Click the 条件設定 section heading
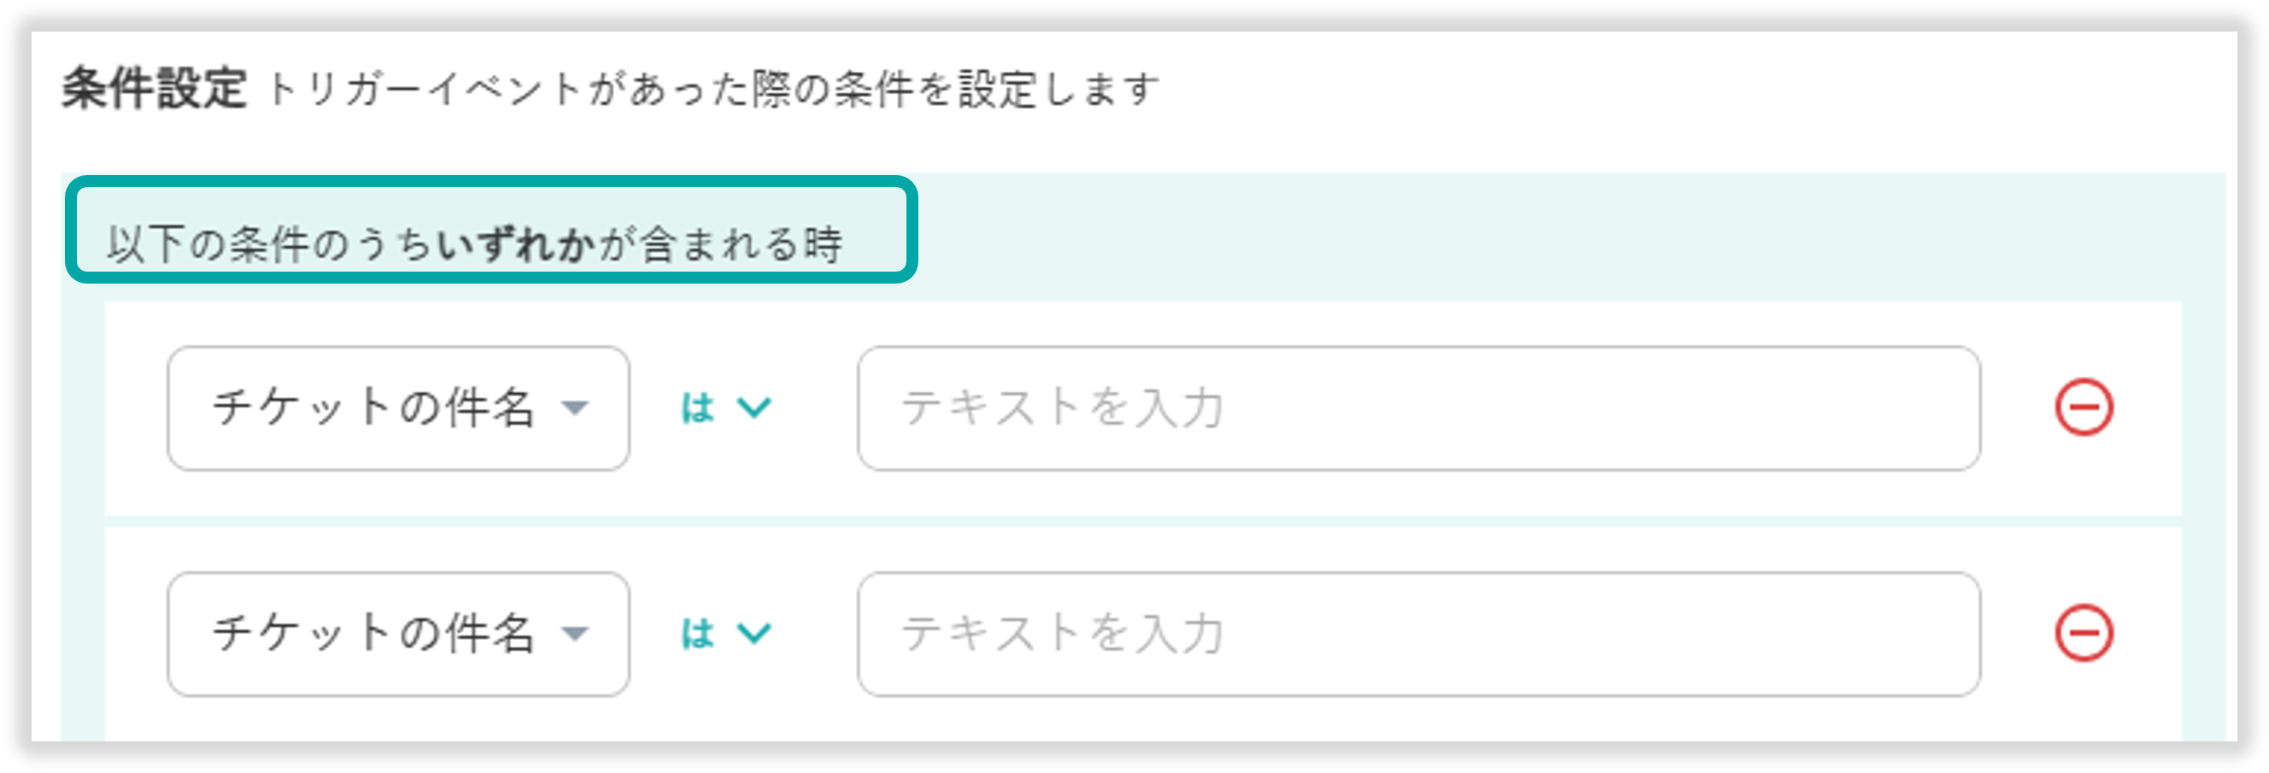 tap(154, 89)
